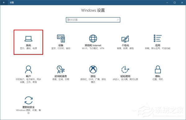This screenshot has width=186, height=120.
Task: Click the 游戏 label text
Action: pos(93,76)
